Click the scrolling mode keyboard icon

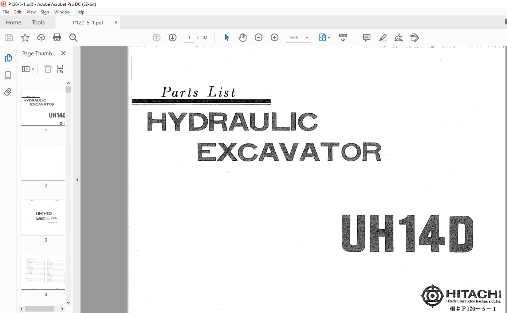[x=343, y=38]
